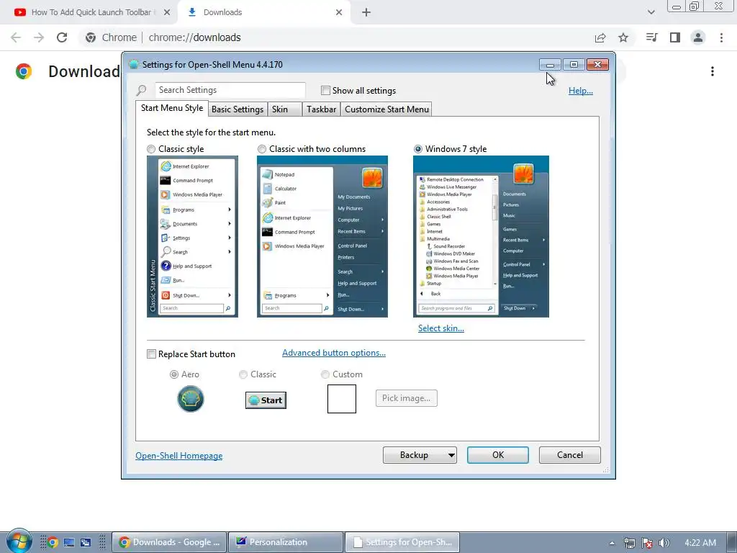Viewport: 737px width, 553px height.
Task: Open the Downloads page three-dot menu
Action: (x=713, y=71)
